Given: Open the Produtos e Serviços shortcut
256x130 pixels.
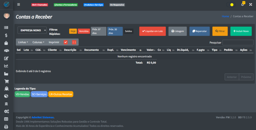Looking at the screenshot, I should (93, 5).
